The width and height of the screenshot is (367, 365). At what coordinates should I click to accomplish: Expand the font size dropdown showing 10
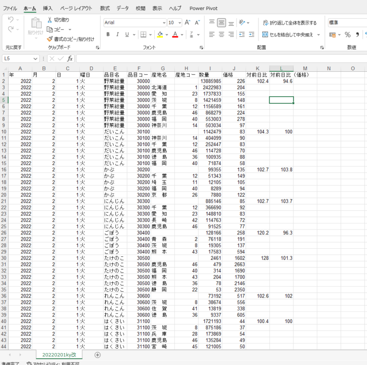click(x=179, y=22)
